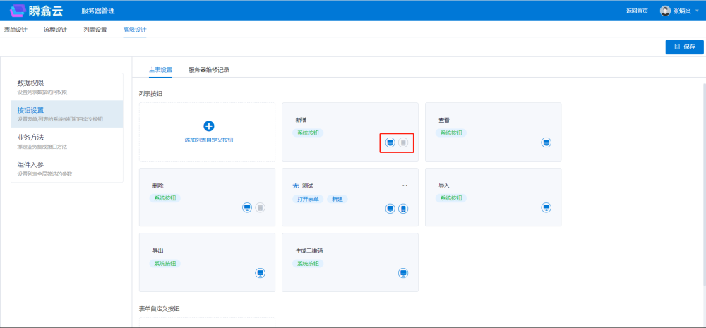The height and width of the screenshot is (328, 706).
Task: Click PC monitor icon on 生成二维码 card
Action: pos(403,273)
